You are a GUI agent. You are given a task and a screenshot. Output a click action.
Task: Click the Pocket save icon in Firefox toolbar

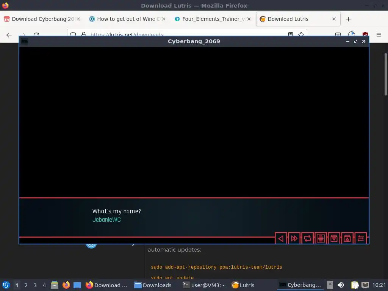(x=338, y=34)
